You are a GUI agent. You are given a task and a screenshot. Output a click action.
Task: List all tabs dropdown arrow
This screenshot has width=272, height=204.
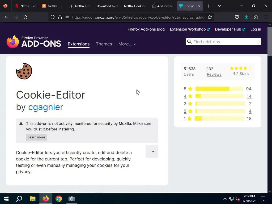click(x=219, y=6)
